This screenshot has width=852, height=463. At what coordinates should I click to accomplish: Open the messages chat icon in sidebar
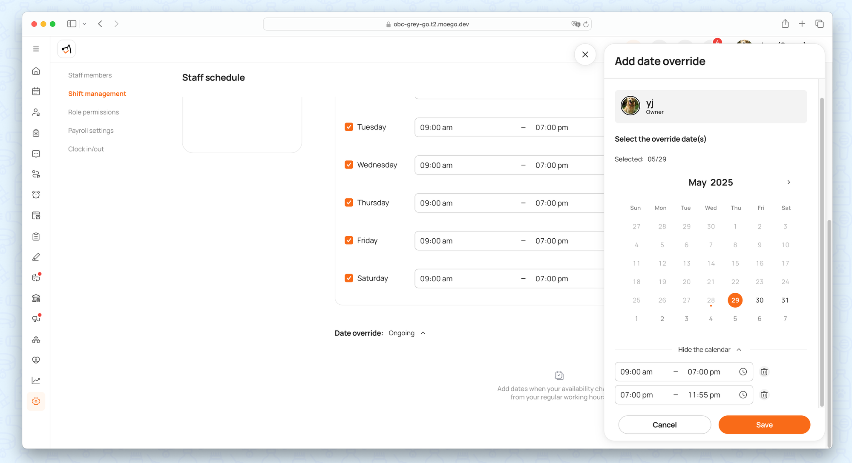(x=36, y=154)
